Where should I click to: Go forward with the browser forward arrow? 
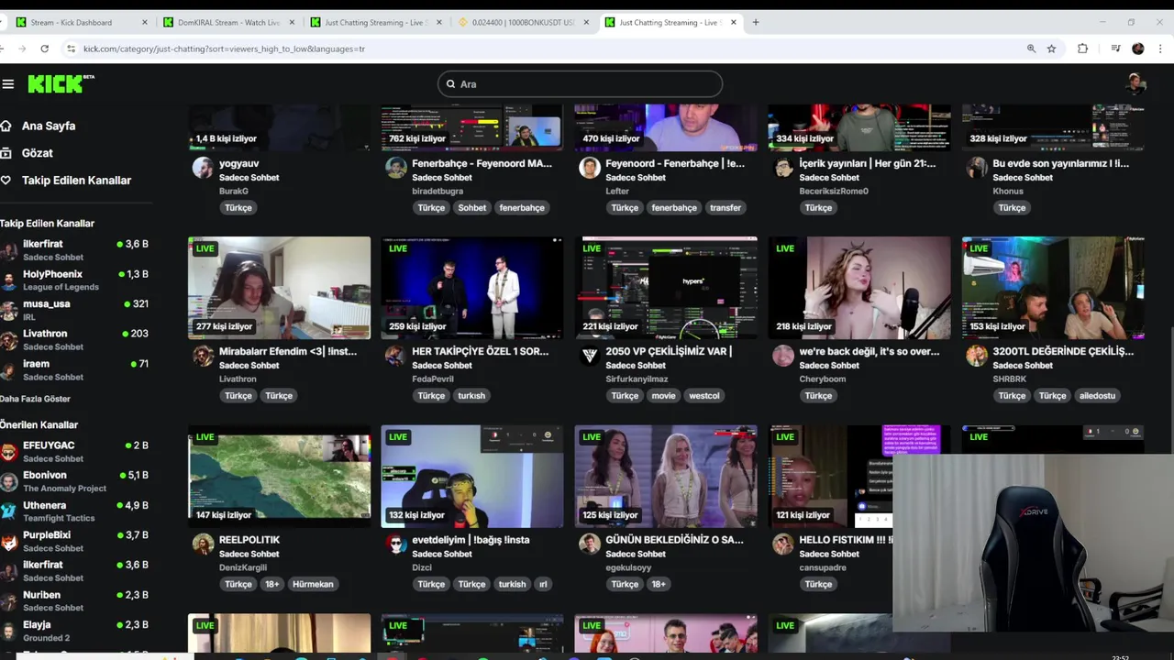21,49
